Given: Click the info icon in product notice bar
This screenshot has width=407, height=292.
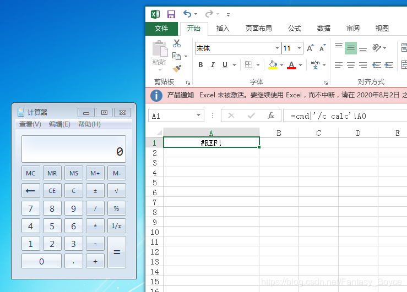Looking at the screenshot, I should coord(156,96).
